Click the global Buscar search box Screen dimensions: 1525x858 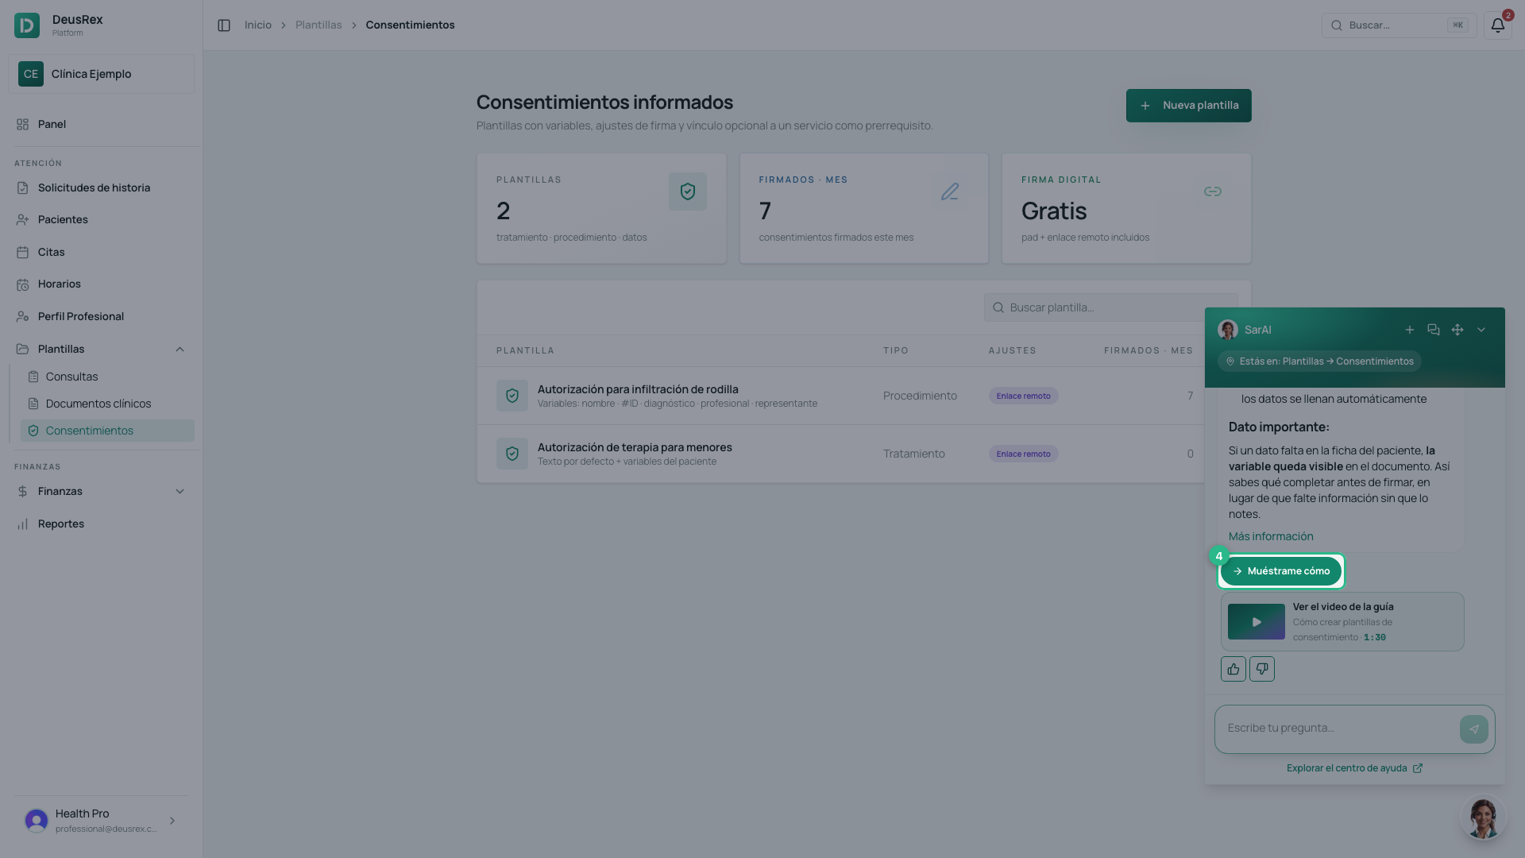coord(1399,25)
